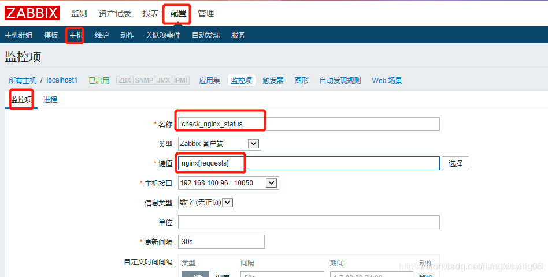Open the 图形 host link

tap(302, 81)
